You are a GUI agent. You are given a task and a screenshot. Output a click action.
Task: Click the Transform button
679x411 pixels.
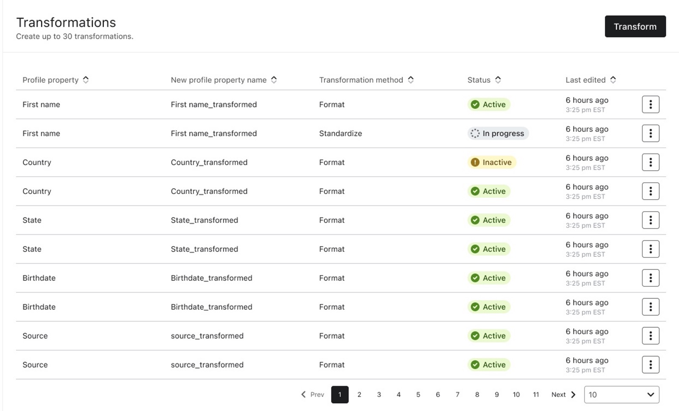coord(635,26)
